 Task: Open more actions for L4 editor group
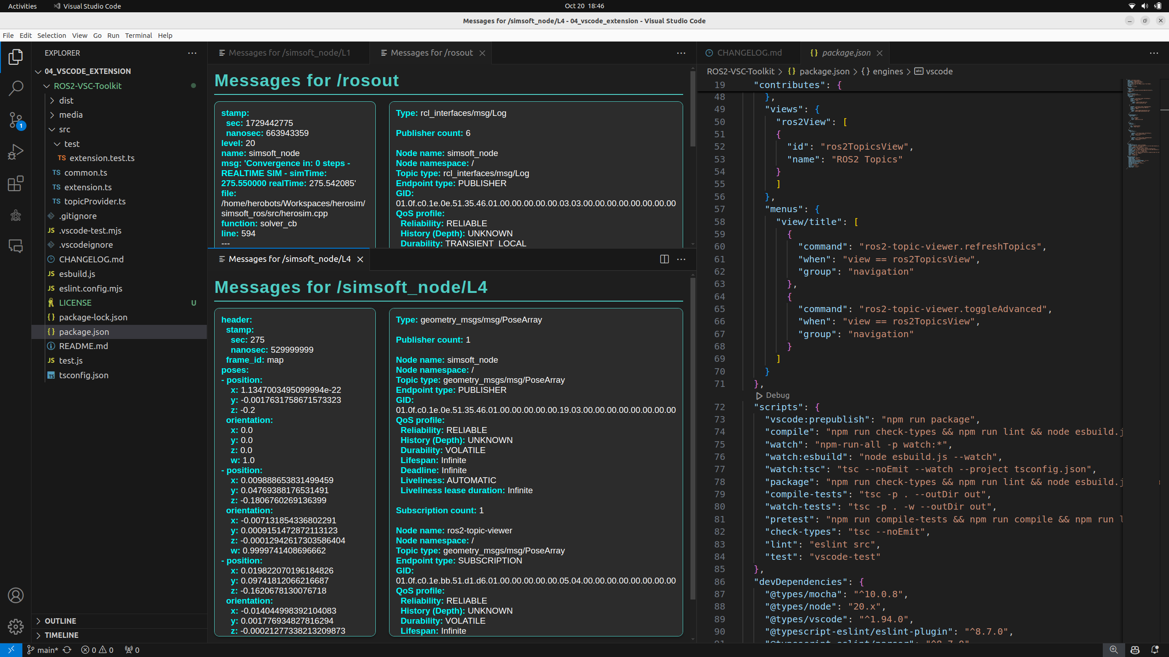681,259
